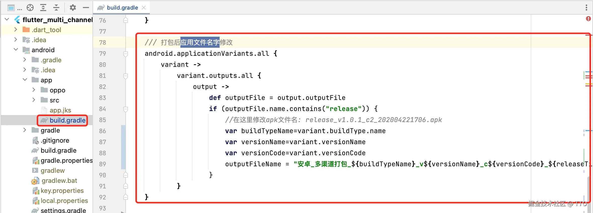The height and width of the screenshot is (213, 593).
Task: Click 'var versionCode=variant.versionCode' line
Action: (295, 153)
